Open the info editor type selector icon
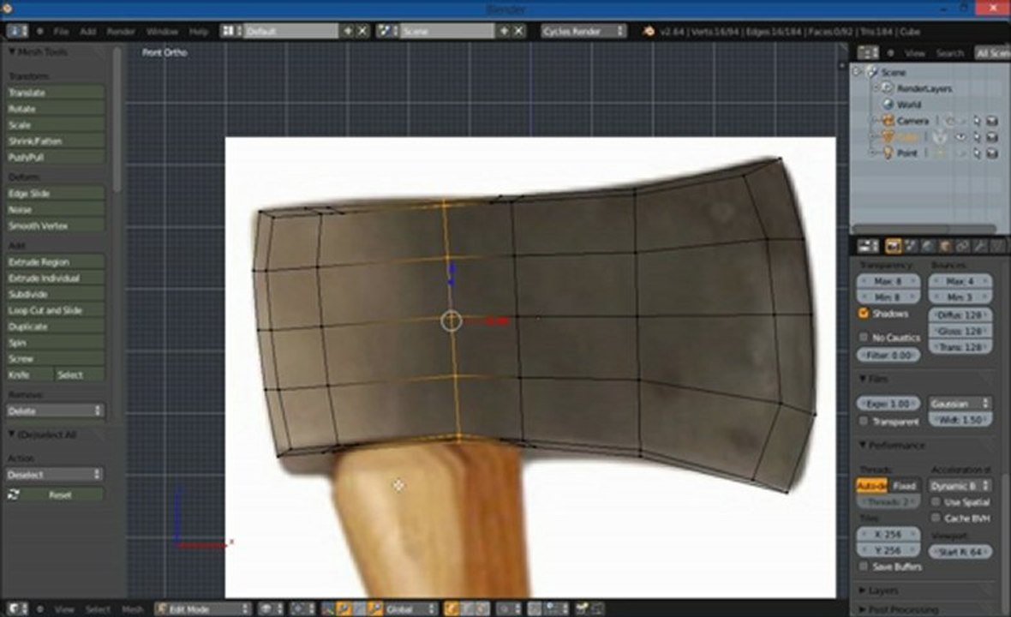The image size is (1011, 617). [17, 31]
